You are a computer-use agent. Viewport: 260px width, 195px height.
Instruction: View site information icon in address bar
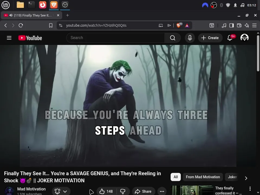(61, 25)
